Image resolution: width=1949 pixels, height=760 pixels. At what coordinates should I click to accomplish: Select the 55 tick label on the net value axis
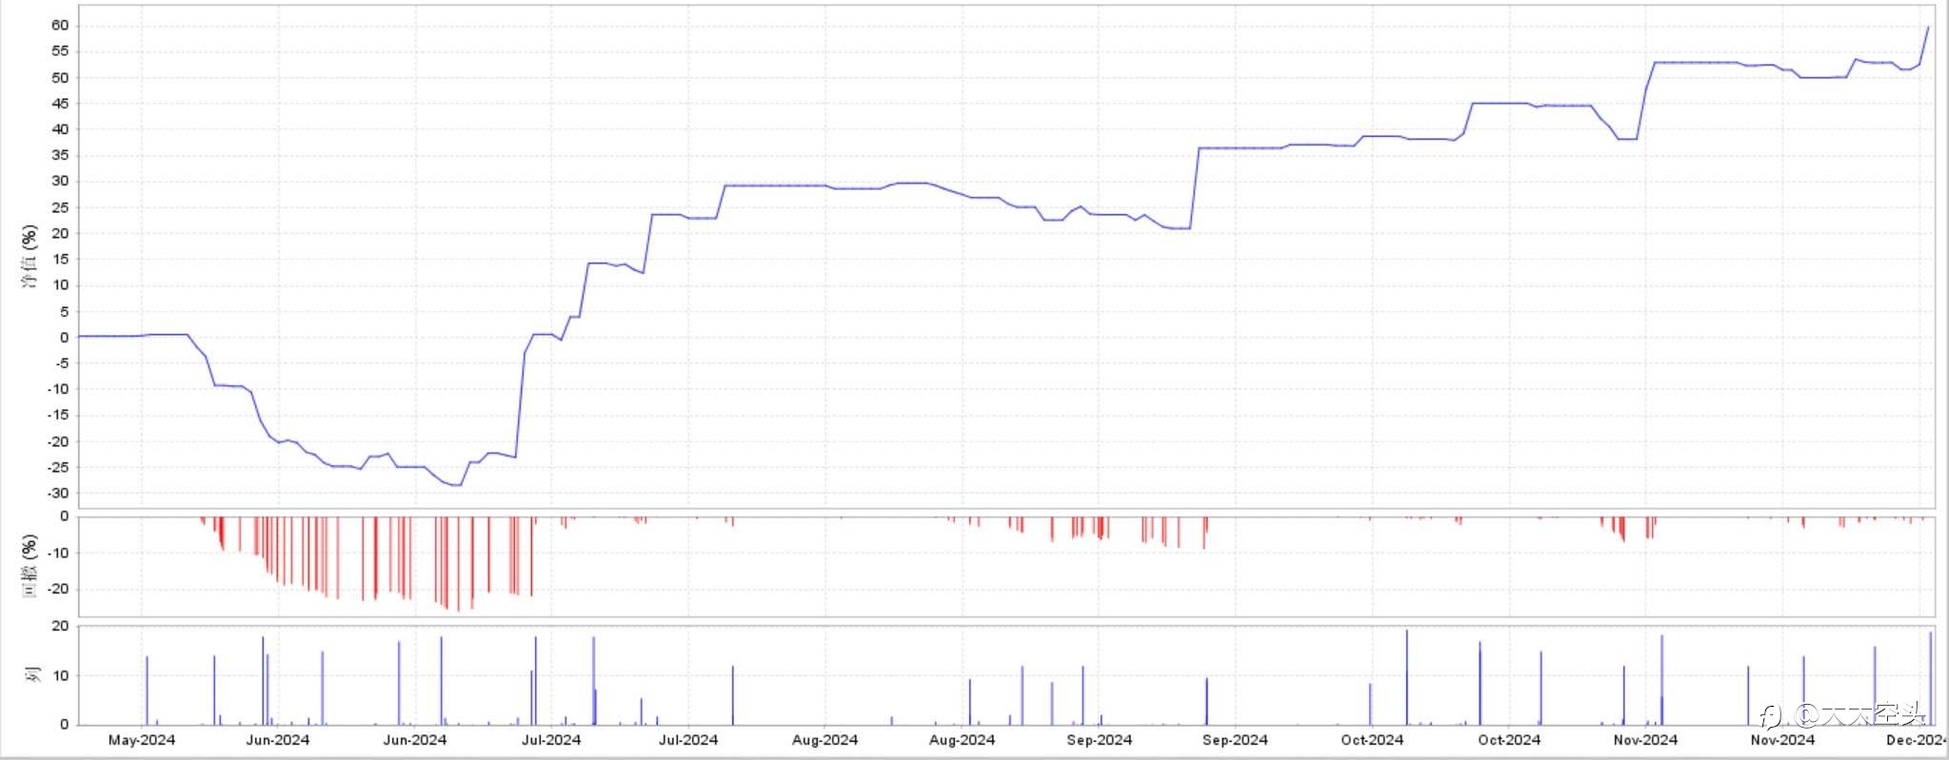coord(60,51)
